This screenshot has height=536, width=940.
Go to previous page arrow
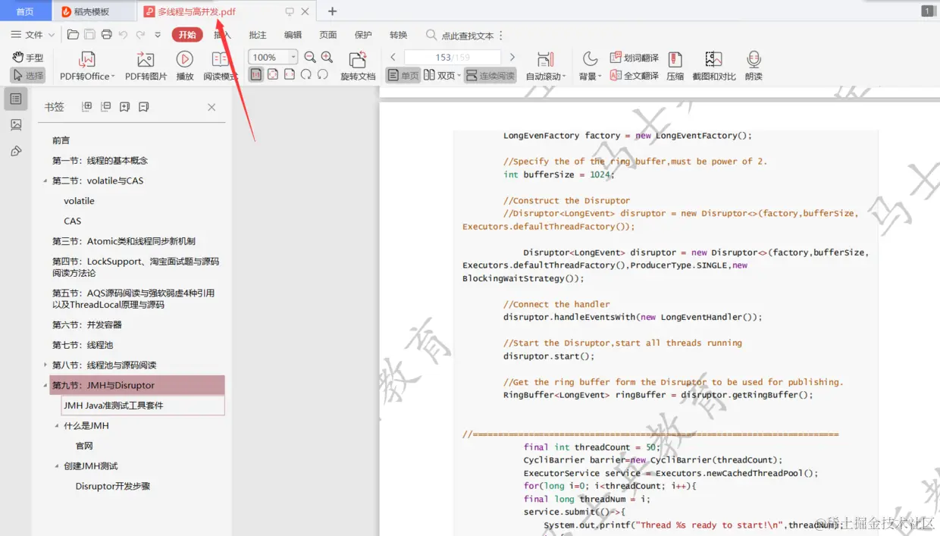(x=393, y=57)
